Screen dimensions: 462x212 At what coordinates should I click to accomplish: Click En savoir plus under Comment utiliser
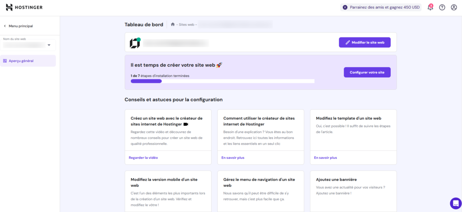pos(233,157)
